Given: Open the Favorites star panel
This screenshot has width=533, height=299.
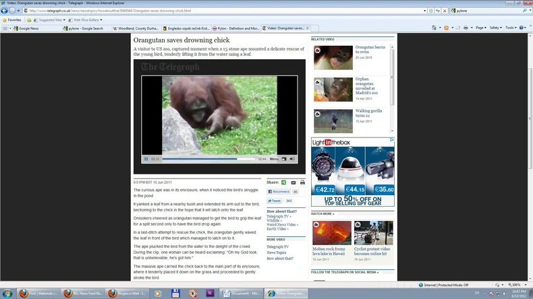Looking at the screenshot, I should (11, 20).
